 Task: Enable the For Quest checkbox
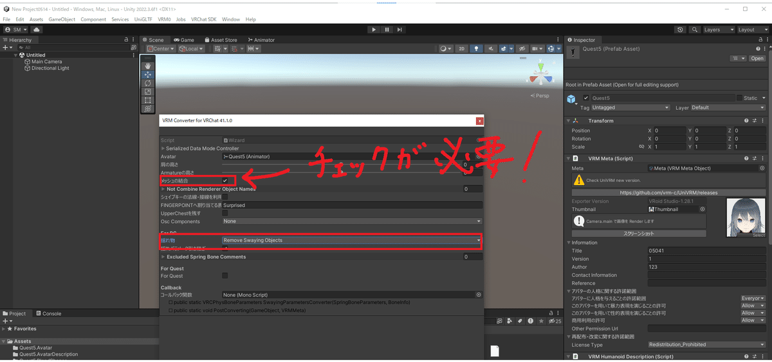click(x=225, y=275)
